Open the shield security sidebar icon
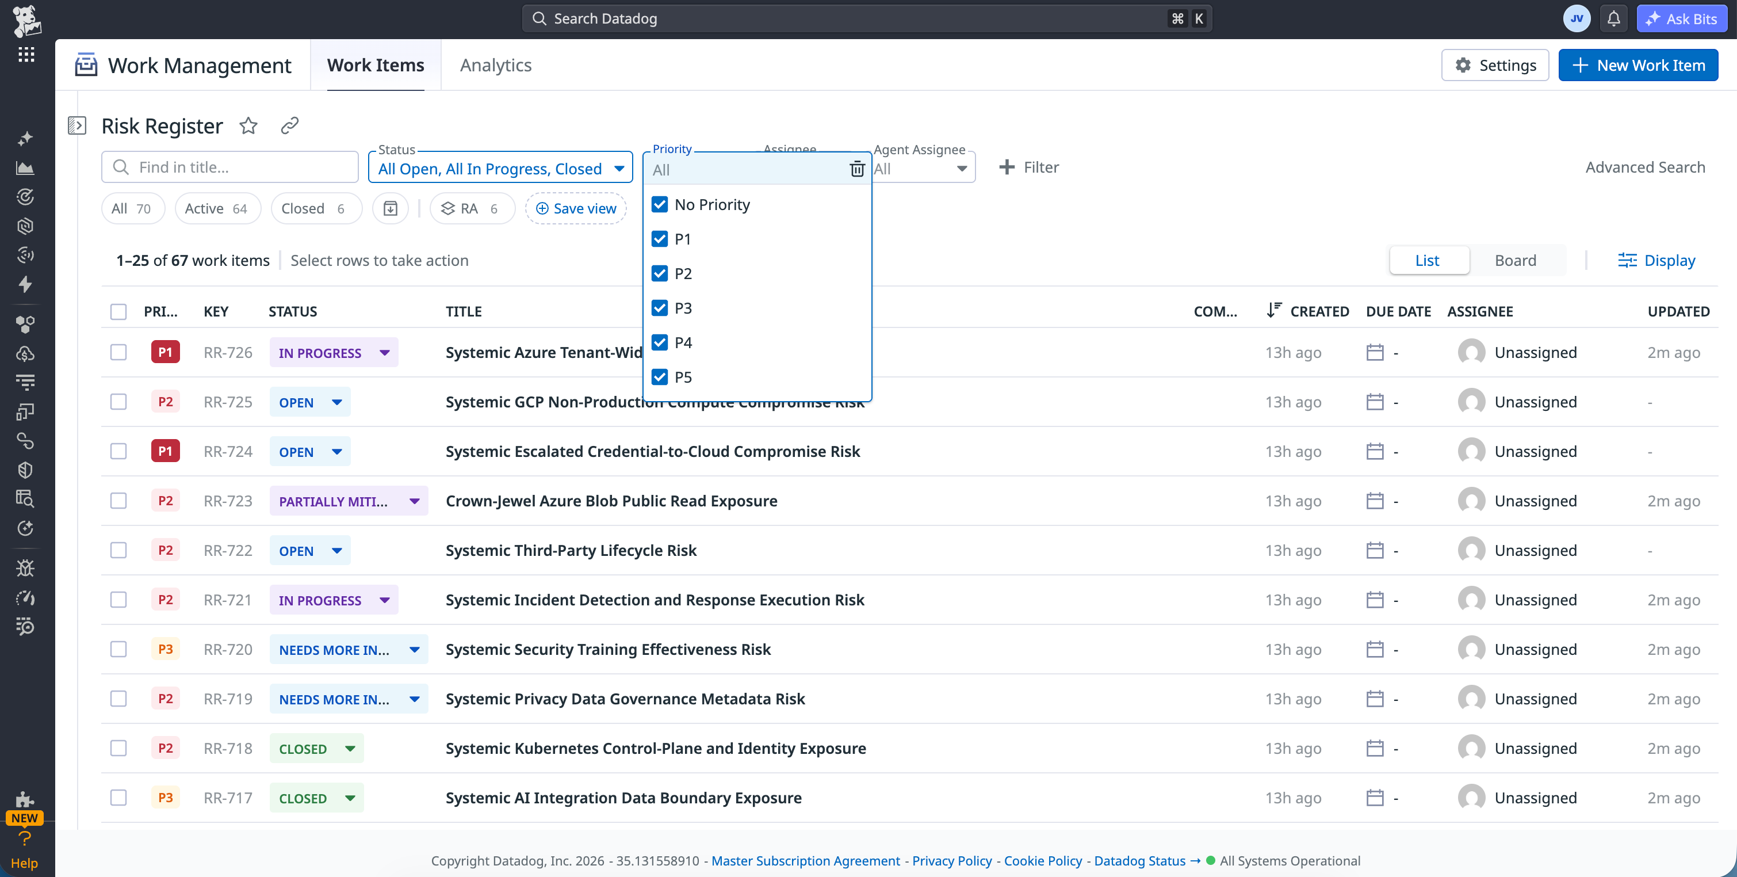The width and height of the screenshot is (1737, 877). [x=26, y=470]
